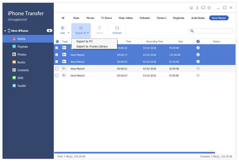The width and height of the screenshot is (239, 162).
Task: Check the Voice Memo4 checkbox
Action: click(x=57, y=69)
